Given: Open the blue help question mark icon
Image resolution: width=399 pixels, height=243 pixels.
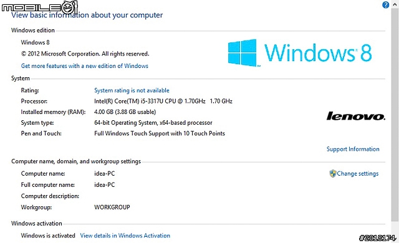Looking at the screenshot, I should tap(385, 5).
